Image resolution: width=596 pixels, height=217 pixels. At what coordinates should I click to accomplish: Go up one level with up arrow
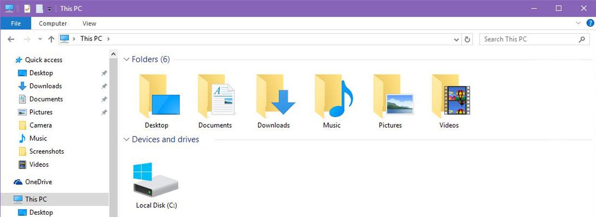click(x=52, y=39)
